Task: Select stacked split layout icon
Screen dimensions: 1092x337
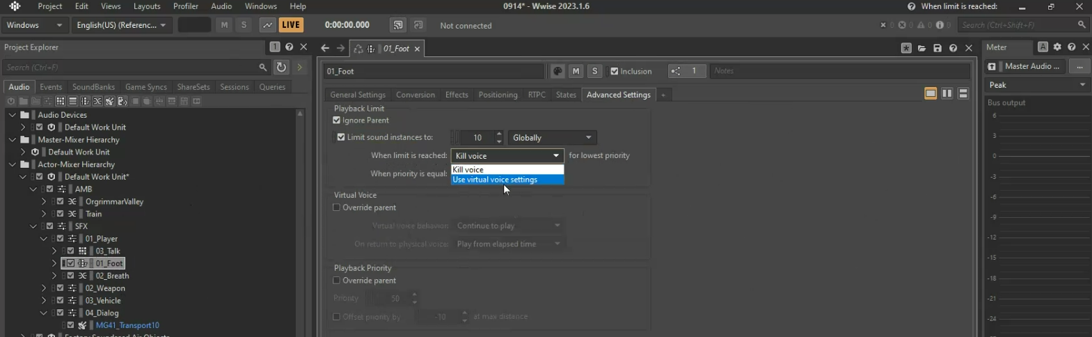Action: pos(963,94)
